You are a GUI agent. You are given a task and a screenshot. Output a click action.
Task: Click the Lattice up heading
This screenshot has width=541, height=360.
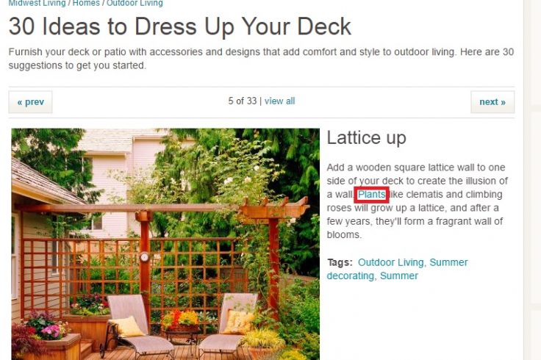tap(366, 138)
